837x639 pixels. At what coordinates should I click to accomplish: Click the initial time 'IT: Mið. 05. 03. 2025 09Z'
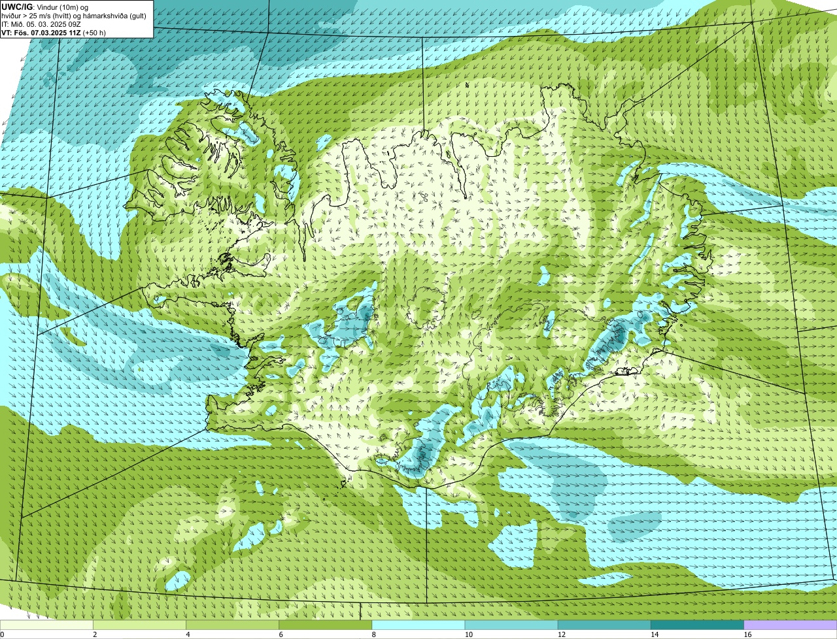pos(43,24)
